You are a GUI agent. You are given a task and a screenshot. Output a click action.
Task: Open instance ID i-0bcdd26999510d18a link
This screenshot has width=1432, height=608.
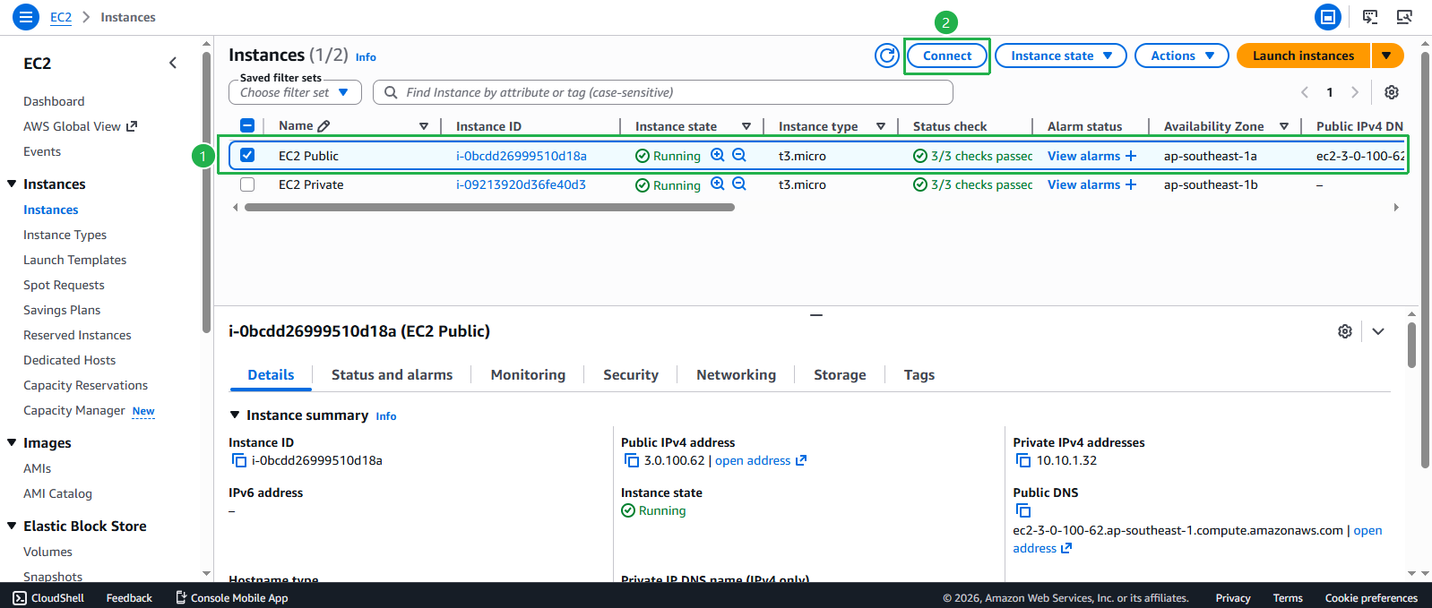click(521, 156)
